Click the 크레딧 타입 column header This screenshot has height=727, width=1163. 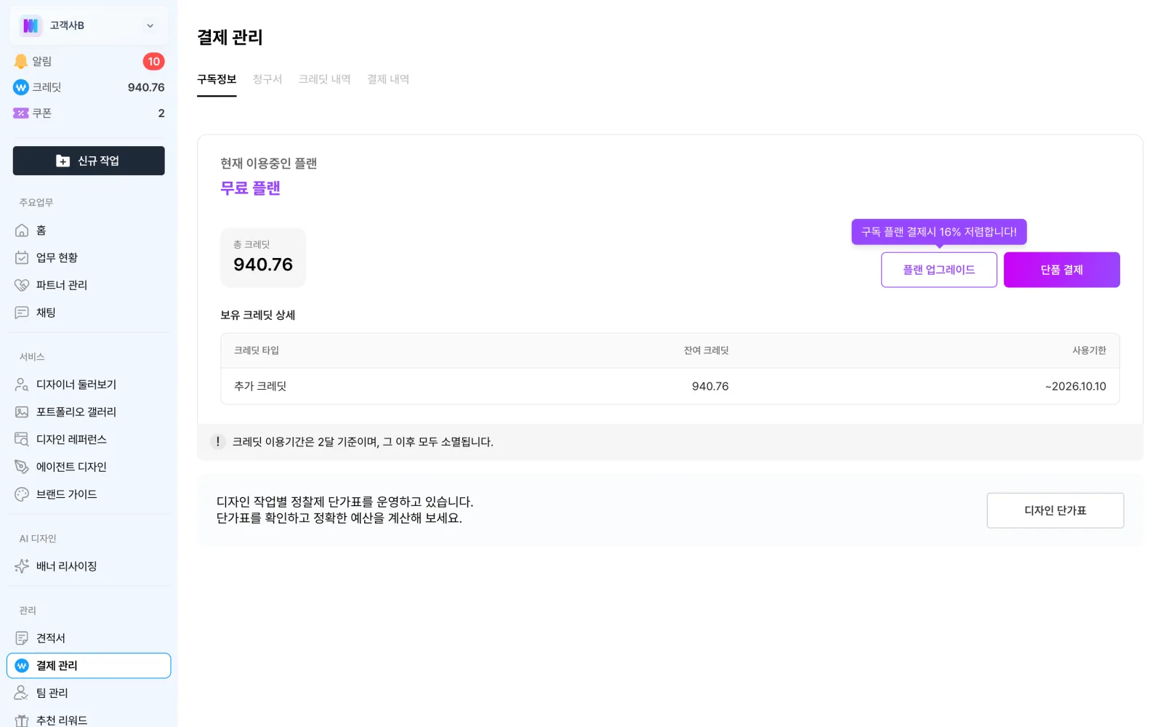click(257, 350)
